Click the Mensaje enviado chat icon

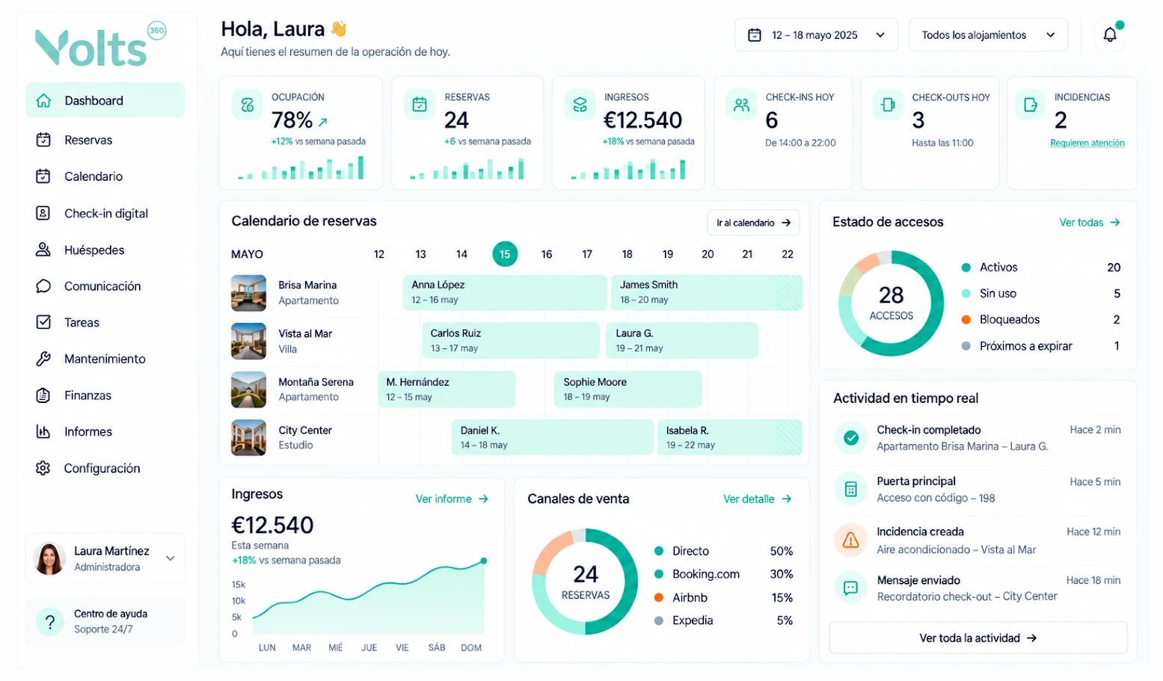[x=851, y=588]
